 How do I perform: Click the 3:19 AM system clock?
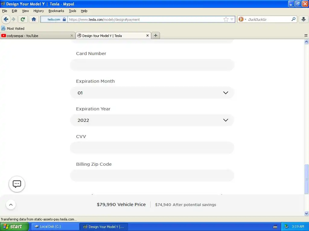click(298, 226)
